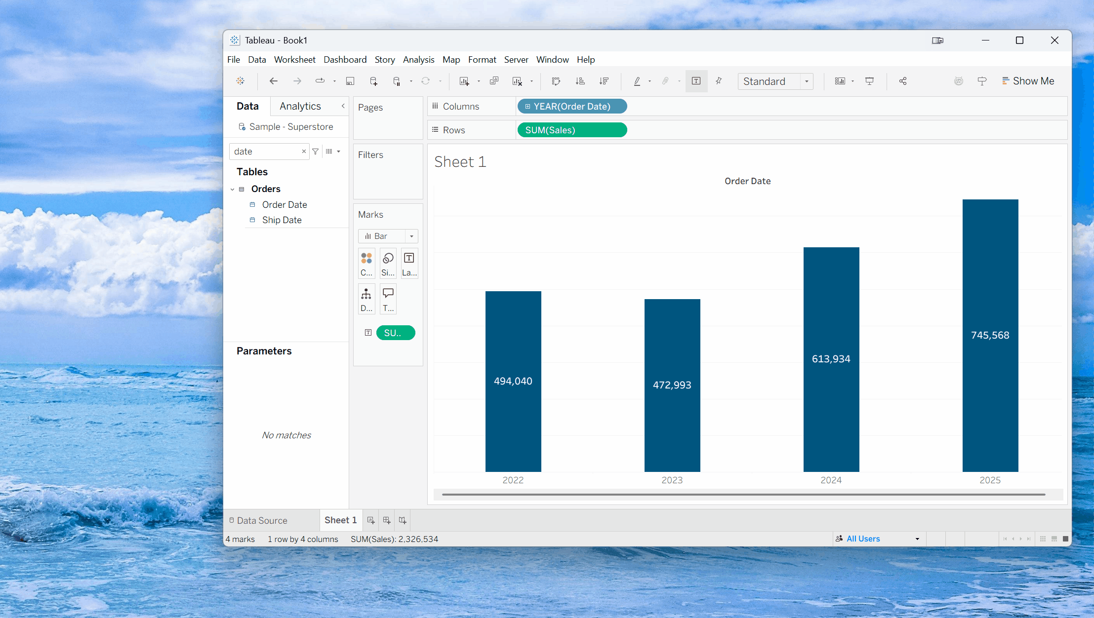Click the Duplicate worksheet icon
The image size is (1094, 618).
point(494,81)
